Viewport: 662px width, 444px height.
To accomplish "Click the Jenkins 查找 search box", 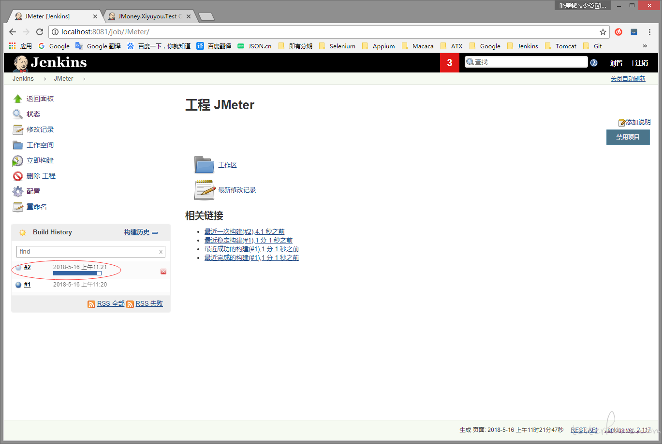I will pyautogui.click(x=526, y=62).
